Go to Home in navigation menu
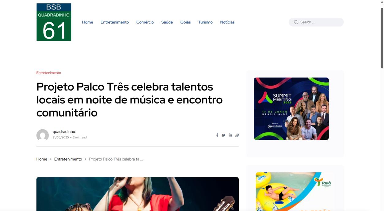 click(88, 22)
